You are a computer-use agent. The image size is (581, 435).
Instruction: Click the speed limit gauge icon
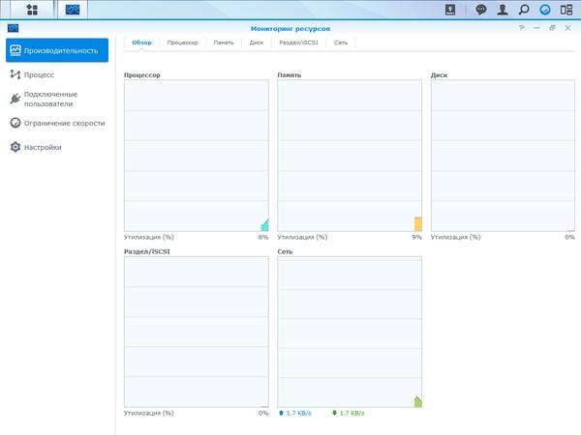[x=15, y=123]
